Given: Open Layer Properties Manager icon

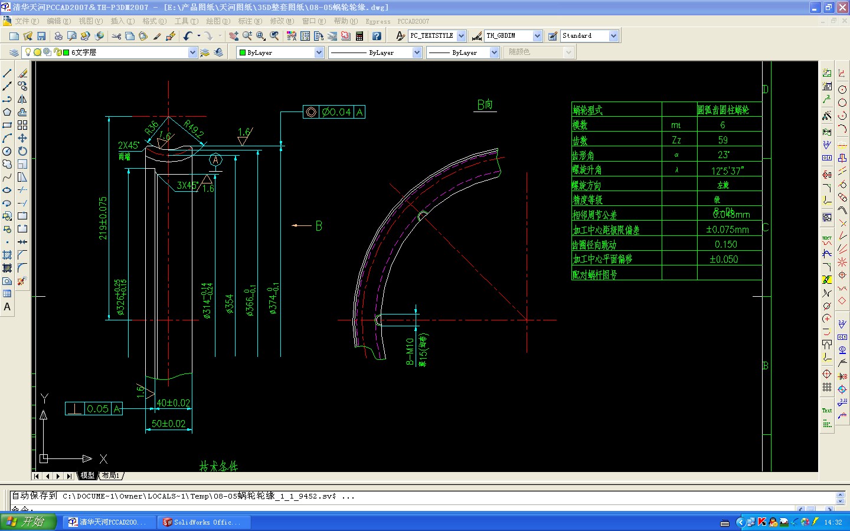Looking at the screenshot, I should tap(14, 53).
